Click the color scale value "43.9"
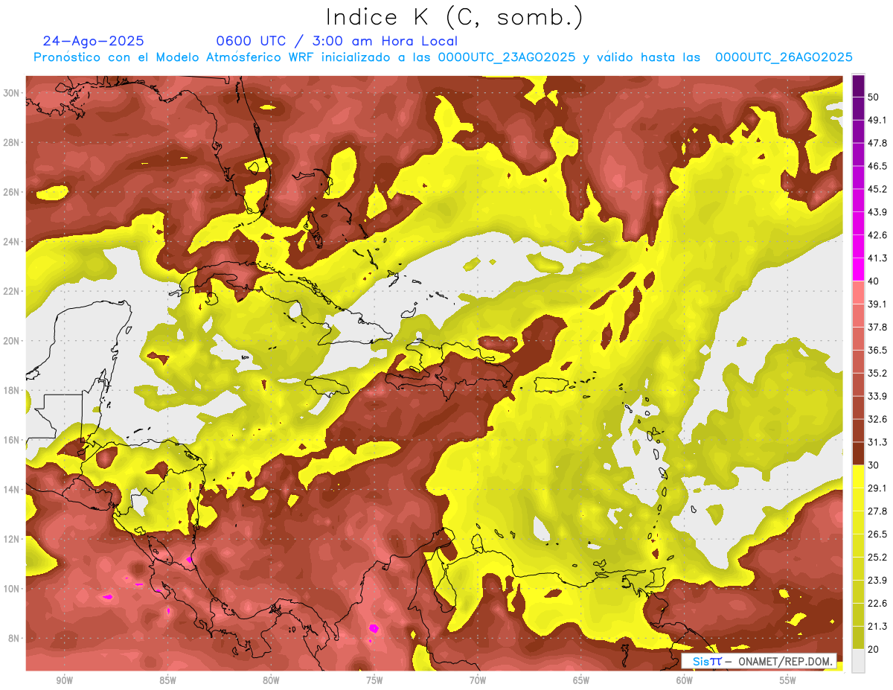The width and height of the screenshot is (893, 690). click(877, 212)
